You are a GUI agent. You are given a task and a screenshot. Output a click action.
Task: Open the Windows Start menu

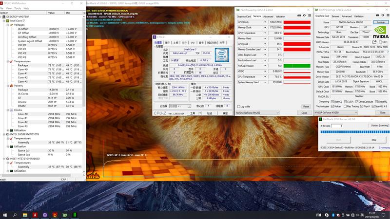pos(5,215)
